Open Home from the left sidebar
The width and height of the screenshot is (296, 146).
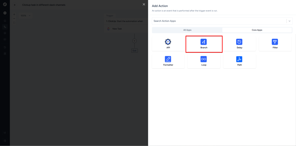tap(5, 21)
